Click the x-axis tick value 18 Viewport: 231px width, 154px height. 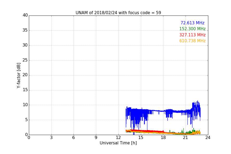click(x=163, y=138)
